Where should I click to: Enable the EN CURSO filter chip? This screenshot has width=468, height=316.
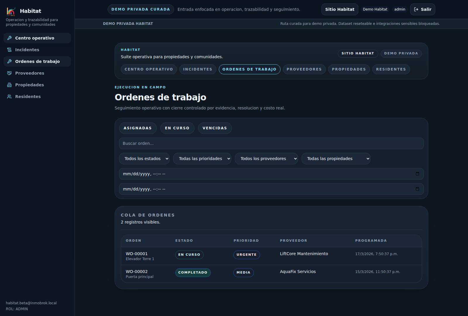pos(177,128)
